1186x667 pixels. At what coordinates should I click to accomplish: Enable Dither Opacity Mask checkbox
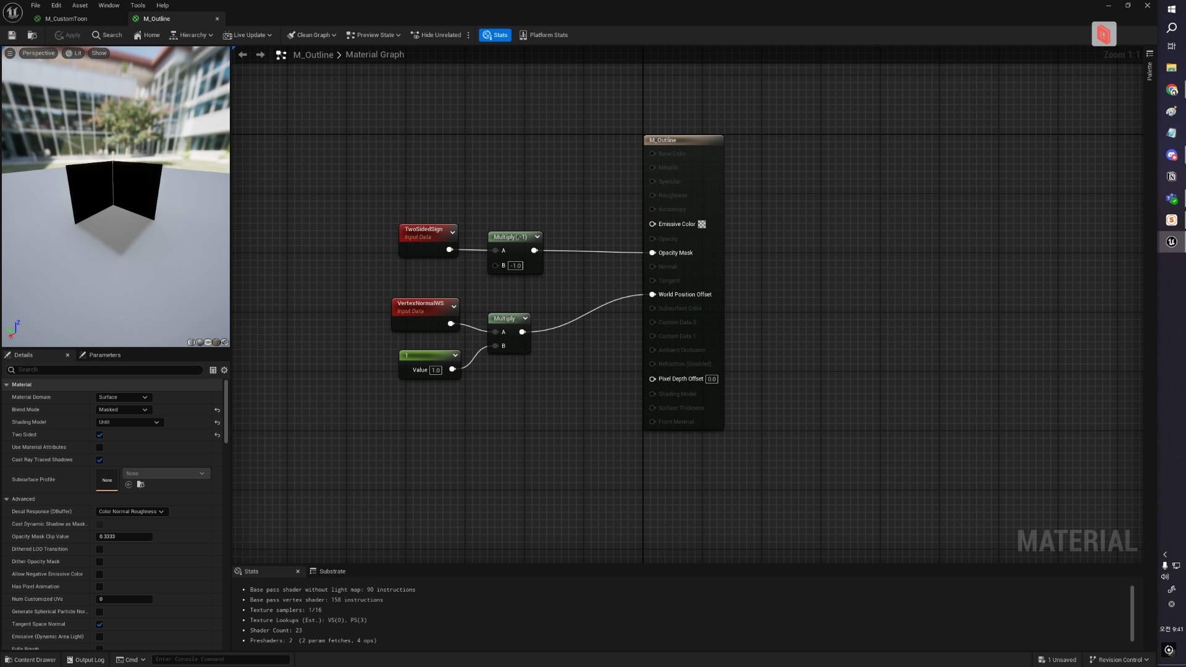(x=99, y=562)
